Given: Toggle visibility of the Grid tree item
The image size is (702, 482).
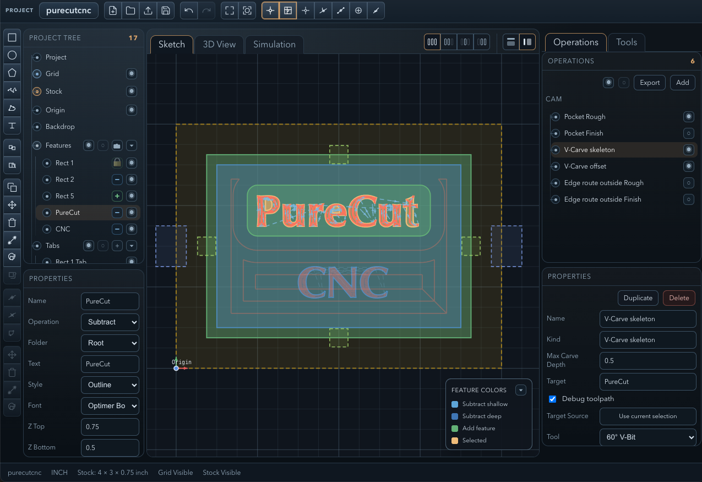Looking at the screenshot, I should (131, 73).
